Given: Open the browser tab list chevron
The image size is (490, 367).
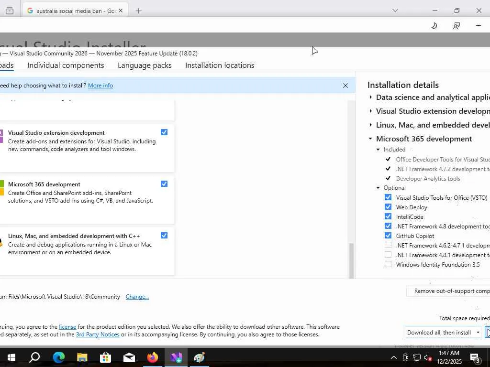Looking at the screenshot, I should tap(395, 11).
